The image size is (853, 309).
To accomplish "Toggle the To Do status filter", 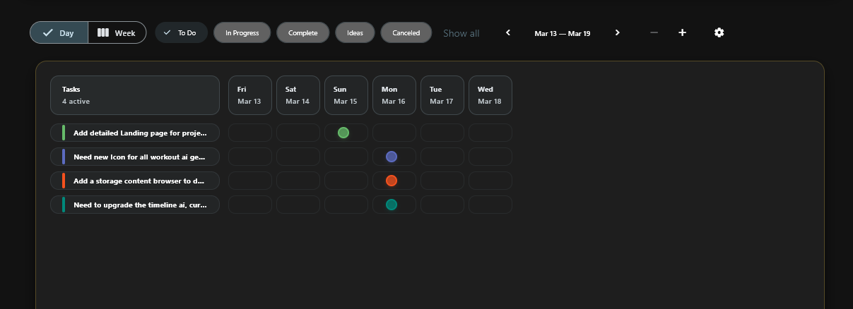I will pos(181,32).
